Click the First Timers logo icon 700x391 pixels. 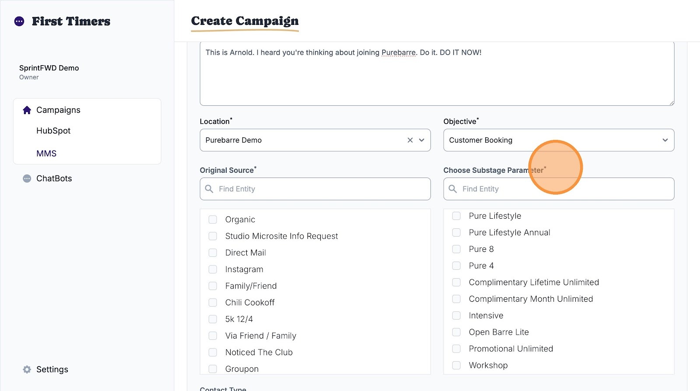click(19, 21)
